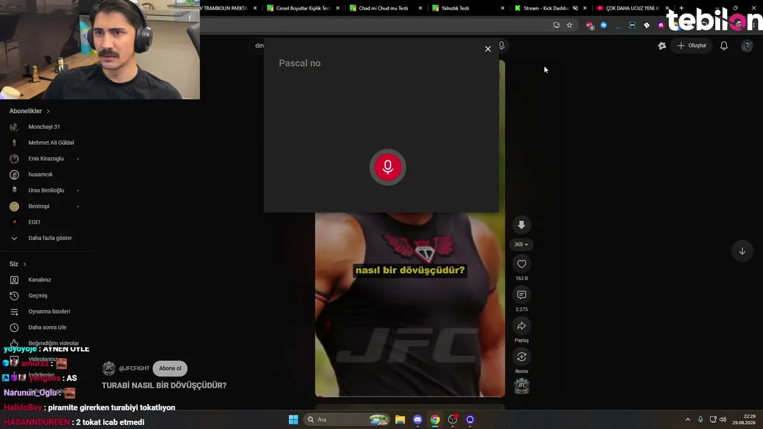Viewport: 763px width, 429px height.
Task: Close the voice search dialog
Action: coord(488,49)
